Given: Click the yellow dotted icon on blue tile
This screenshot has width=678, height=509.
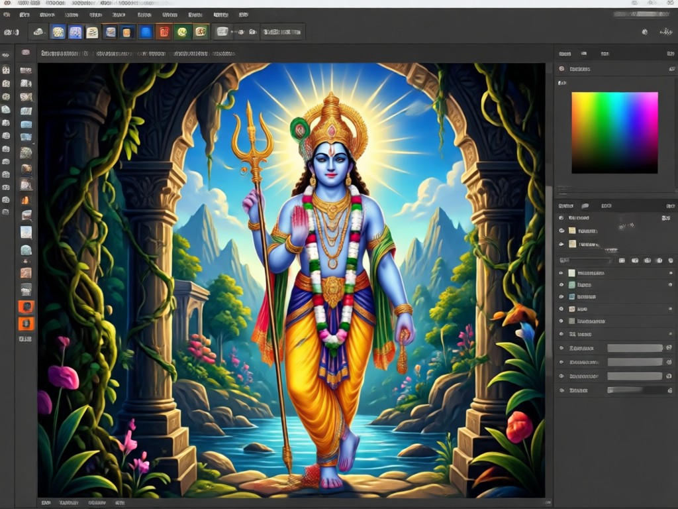Looking at the screenshot, I should (58, 32).
